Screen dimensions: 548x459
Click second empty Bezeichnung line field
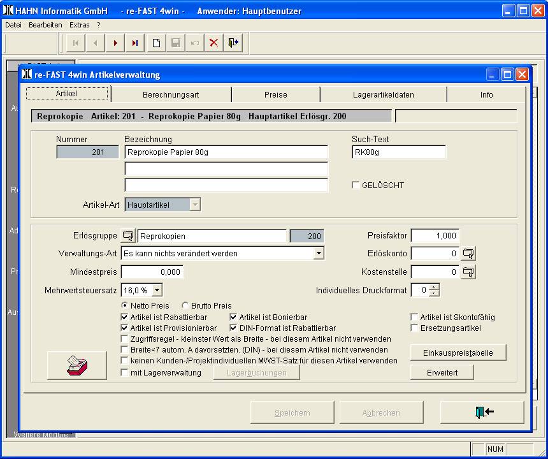[x=226, y=168]
